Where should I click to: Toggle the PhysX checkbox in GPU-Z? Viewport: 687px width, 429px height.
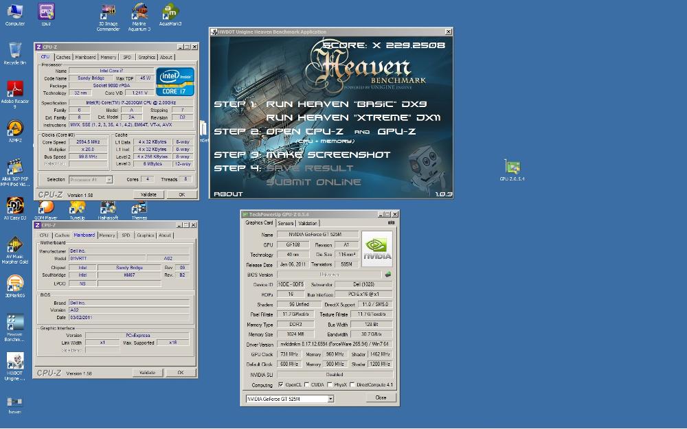[x=330, y=385]
